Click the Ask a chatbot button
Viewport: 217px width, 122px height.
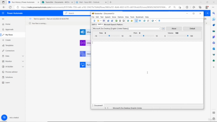click(x=4, y=118)
